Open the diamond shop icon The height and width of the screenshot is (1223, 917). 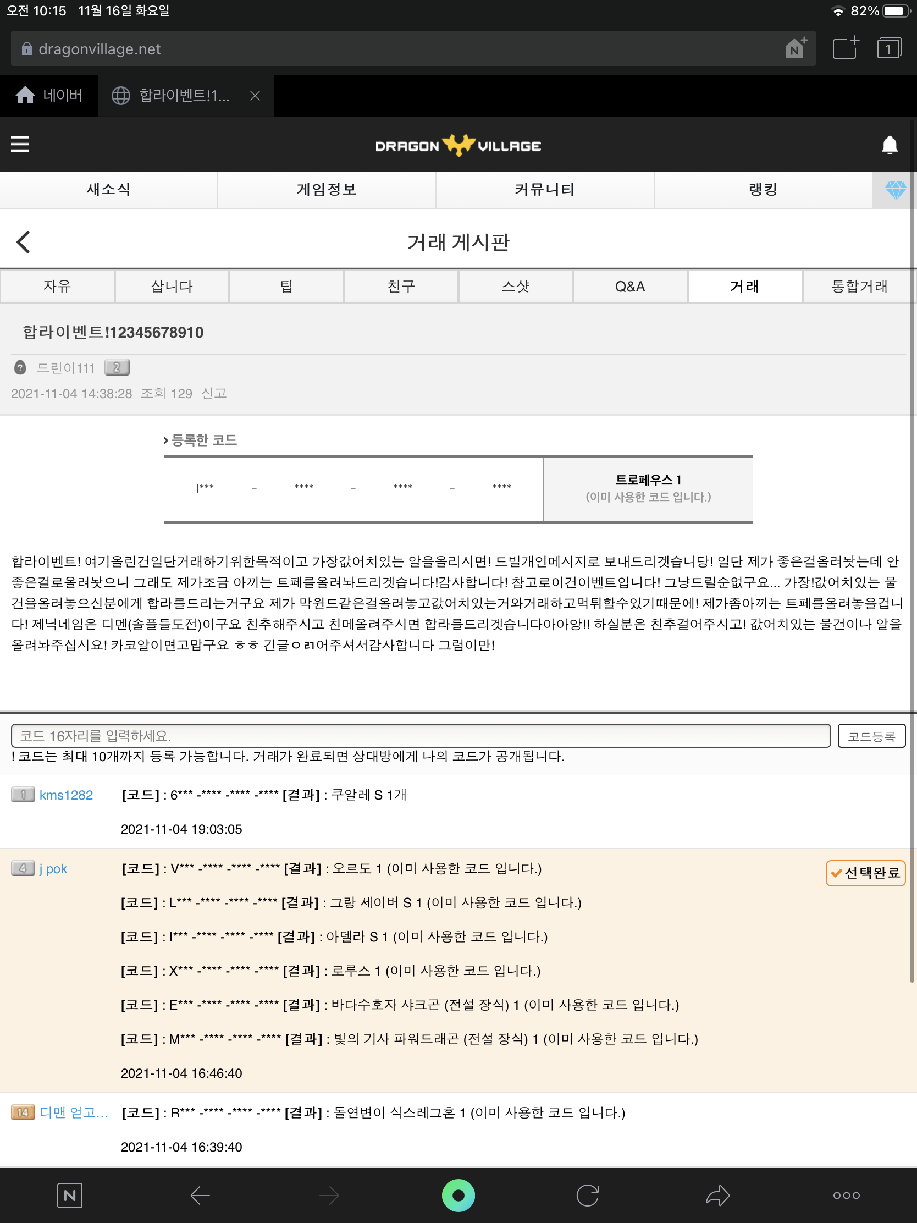895,190
